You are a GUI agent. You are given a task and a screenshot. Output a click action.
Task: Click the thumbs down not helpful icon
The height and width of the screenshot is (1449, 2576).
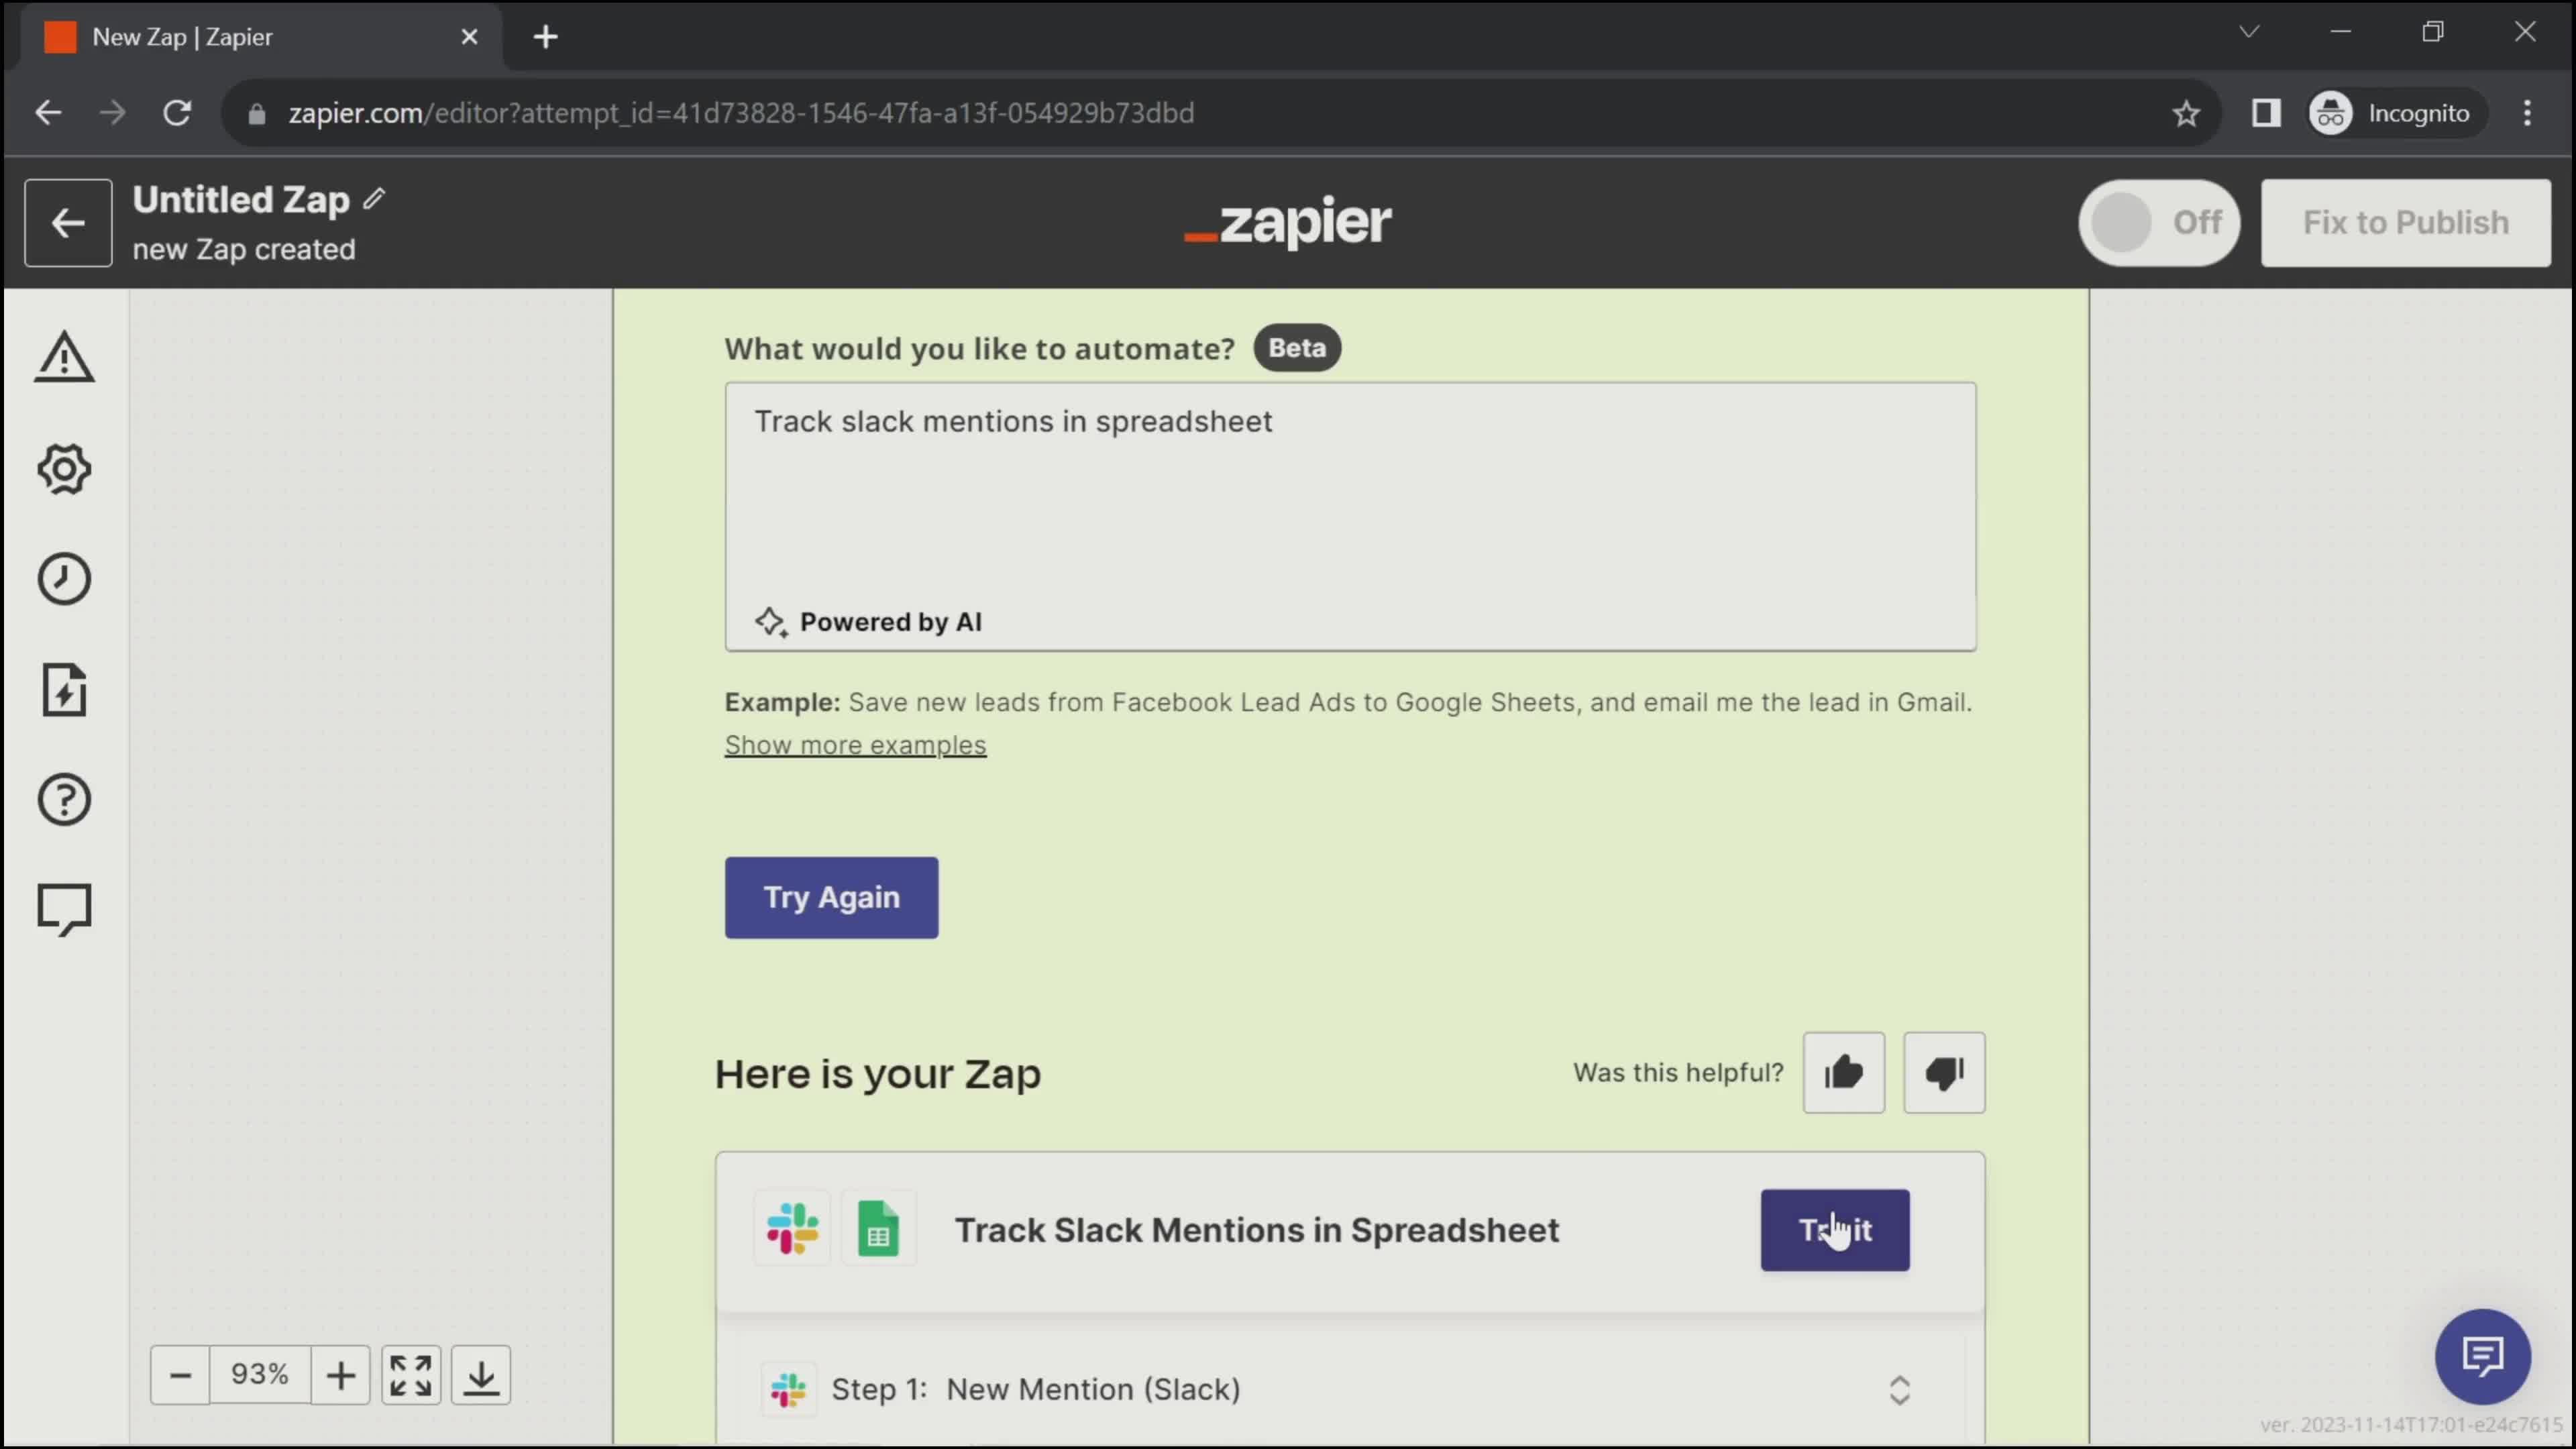pyautogui.click(x=1944, y=1071)
